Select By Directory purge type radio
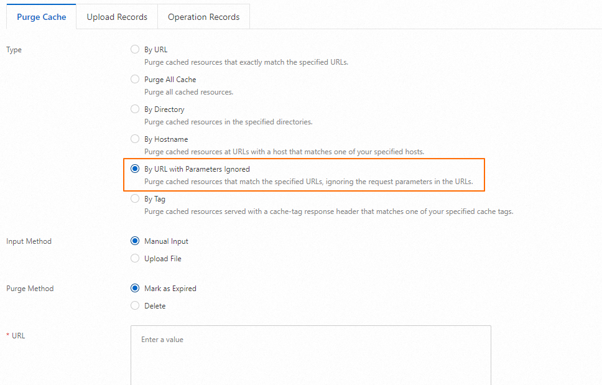The image size is (602, 385). coord(135,109)
